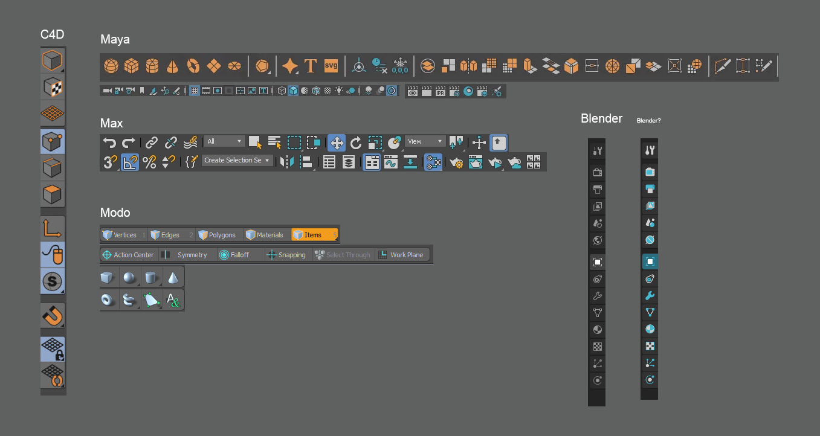The height and width of the screenshot is (436, 820).
Task: Switch to the Modo Polygons tab
Action: (x=218, y=234)
